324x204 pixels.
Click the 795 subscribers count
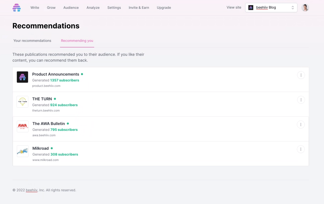tap(64, 130)
